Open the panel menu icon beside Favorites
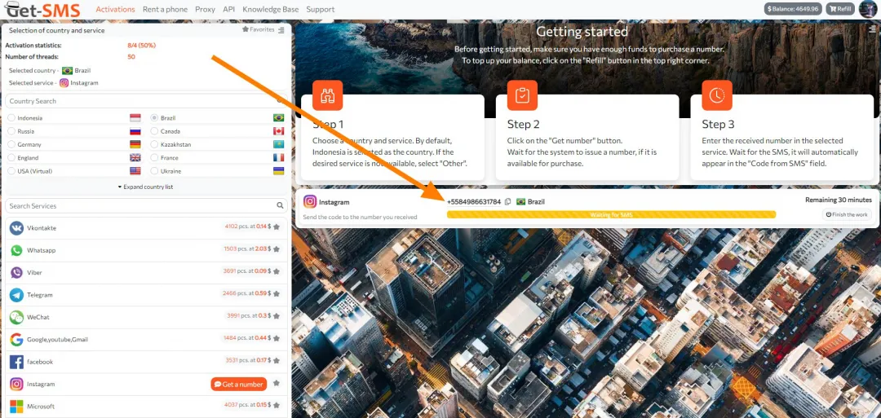Viewport: 881px width, 418px height. pyautogui.click(x=281, y=30)
